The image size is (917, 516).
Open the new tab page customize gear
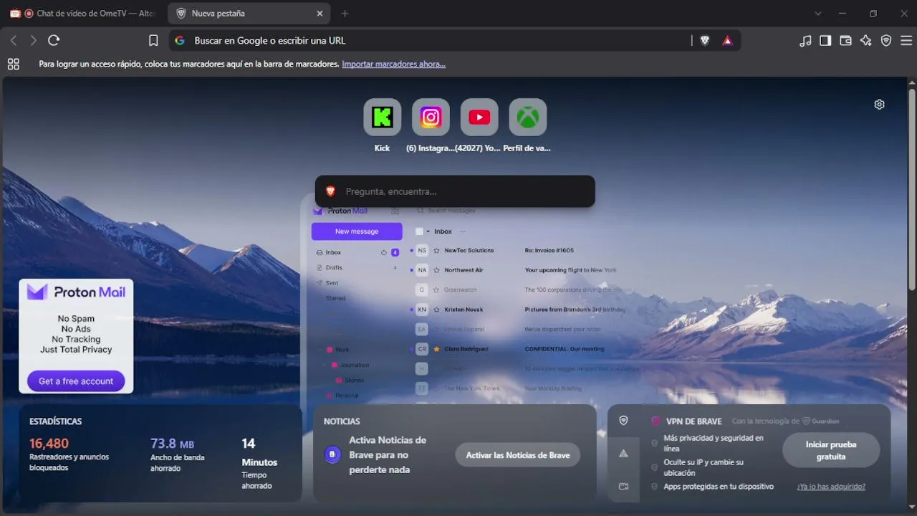point(880,105)
